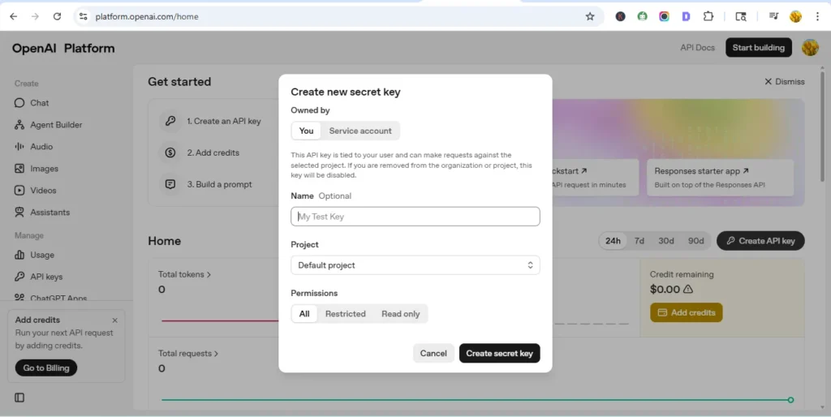Set permissions to All
Image resolution: width=831 pixels, height=417 pixels.
point(304,314)
